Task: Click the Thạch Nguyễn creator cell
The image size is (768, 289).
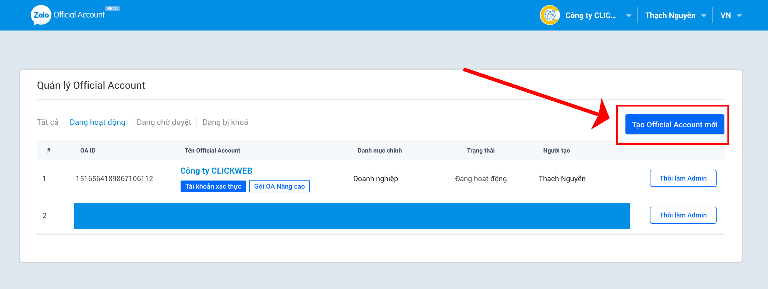Action: pos(562,179)
